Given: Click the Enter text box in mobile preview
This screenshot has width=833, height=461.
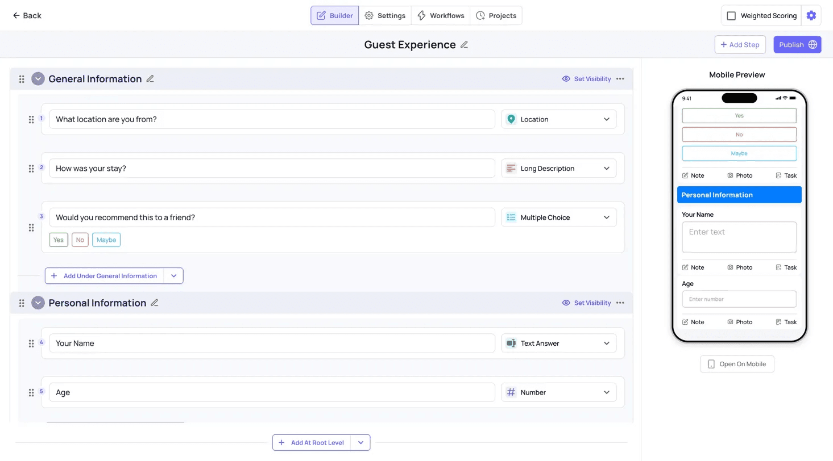Looking at the screenshot, I should [x=739, y=237].
